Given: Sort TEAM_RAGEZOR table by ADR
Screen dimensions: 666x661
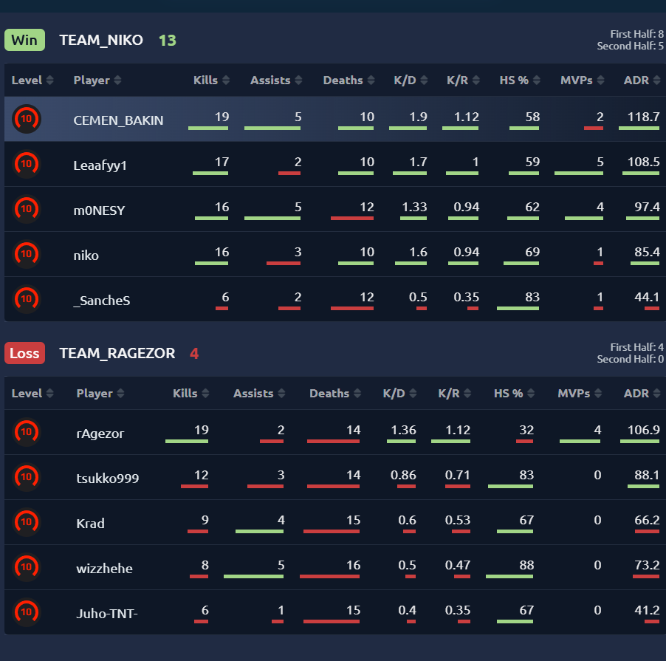Looking at the screenshot, I should [642, 394].
